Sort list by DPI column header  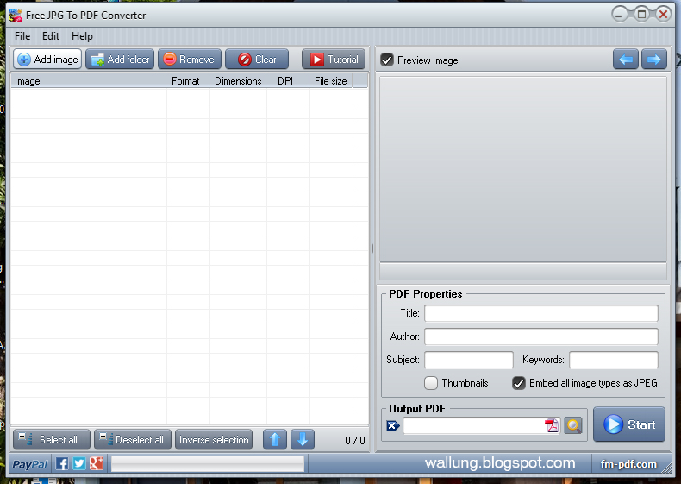(288, 81)
